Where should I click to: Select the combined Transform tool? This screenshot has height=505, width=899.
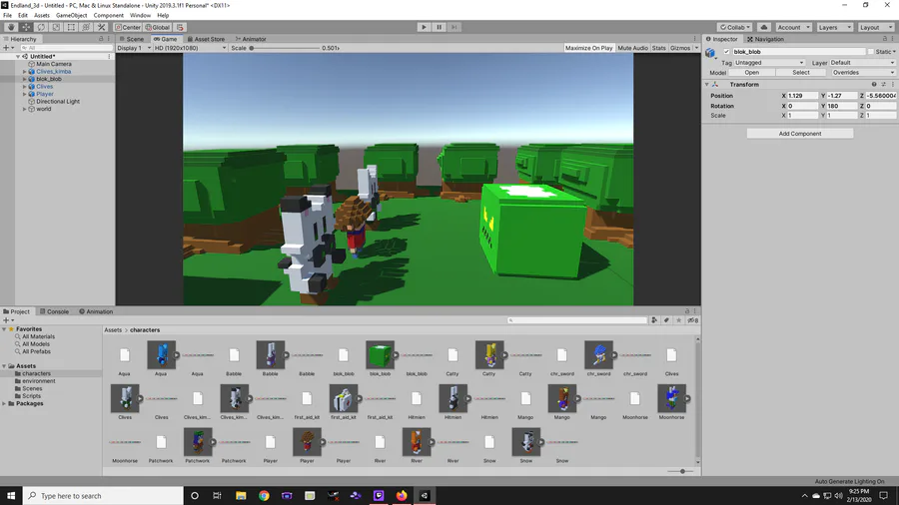pos(86,27)
